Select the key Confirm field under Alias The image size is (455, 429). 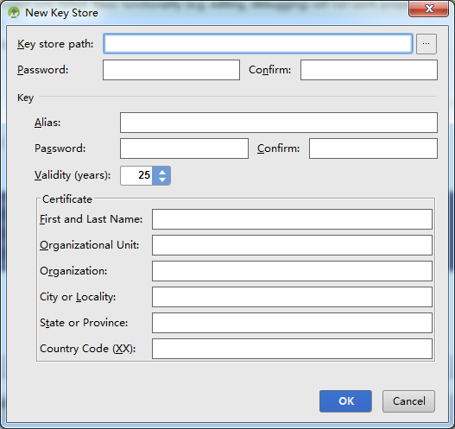pos(373,148)
